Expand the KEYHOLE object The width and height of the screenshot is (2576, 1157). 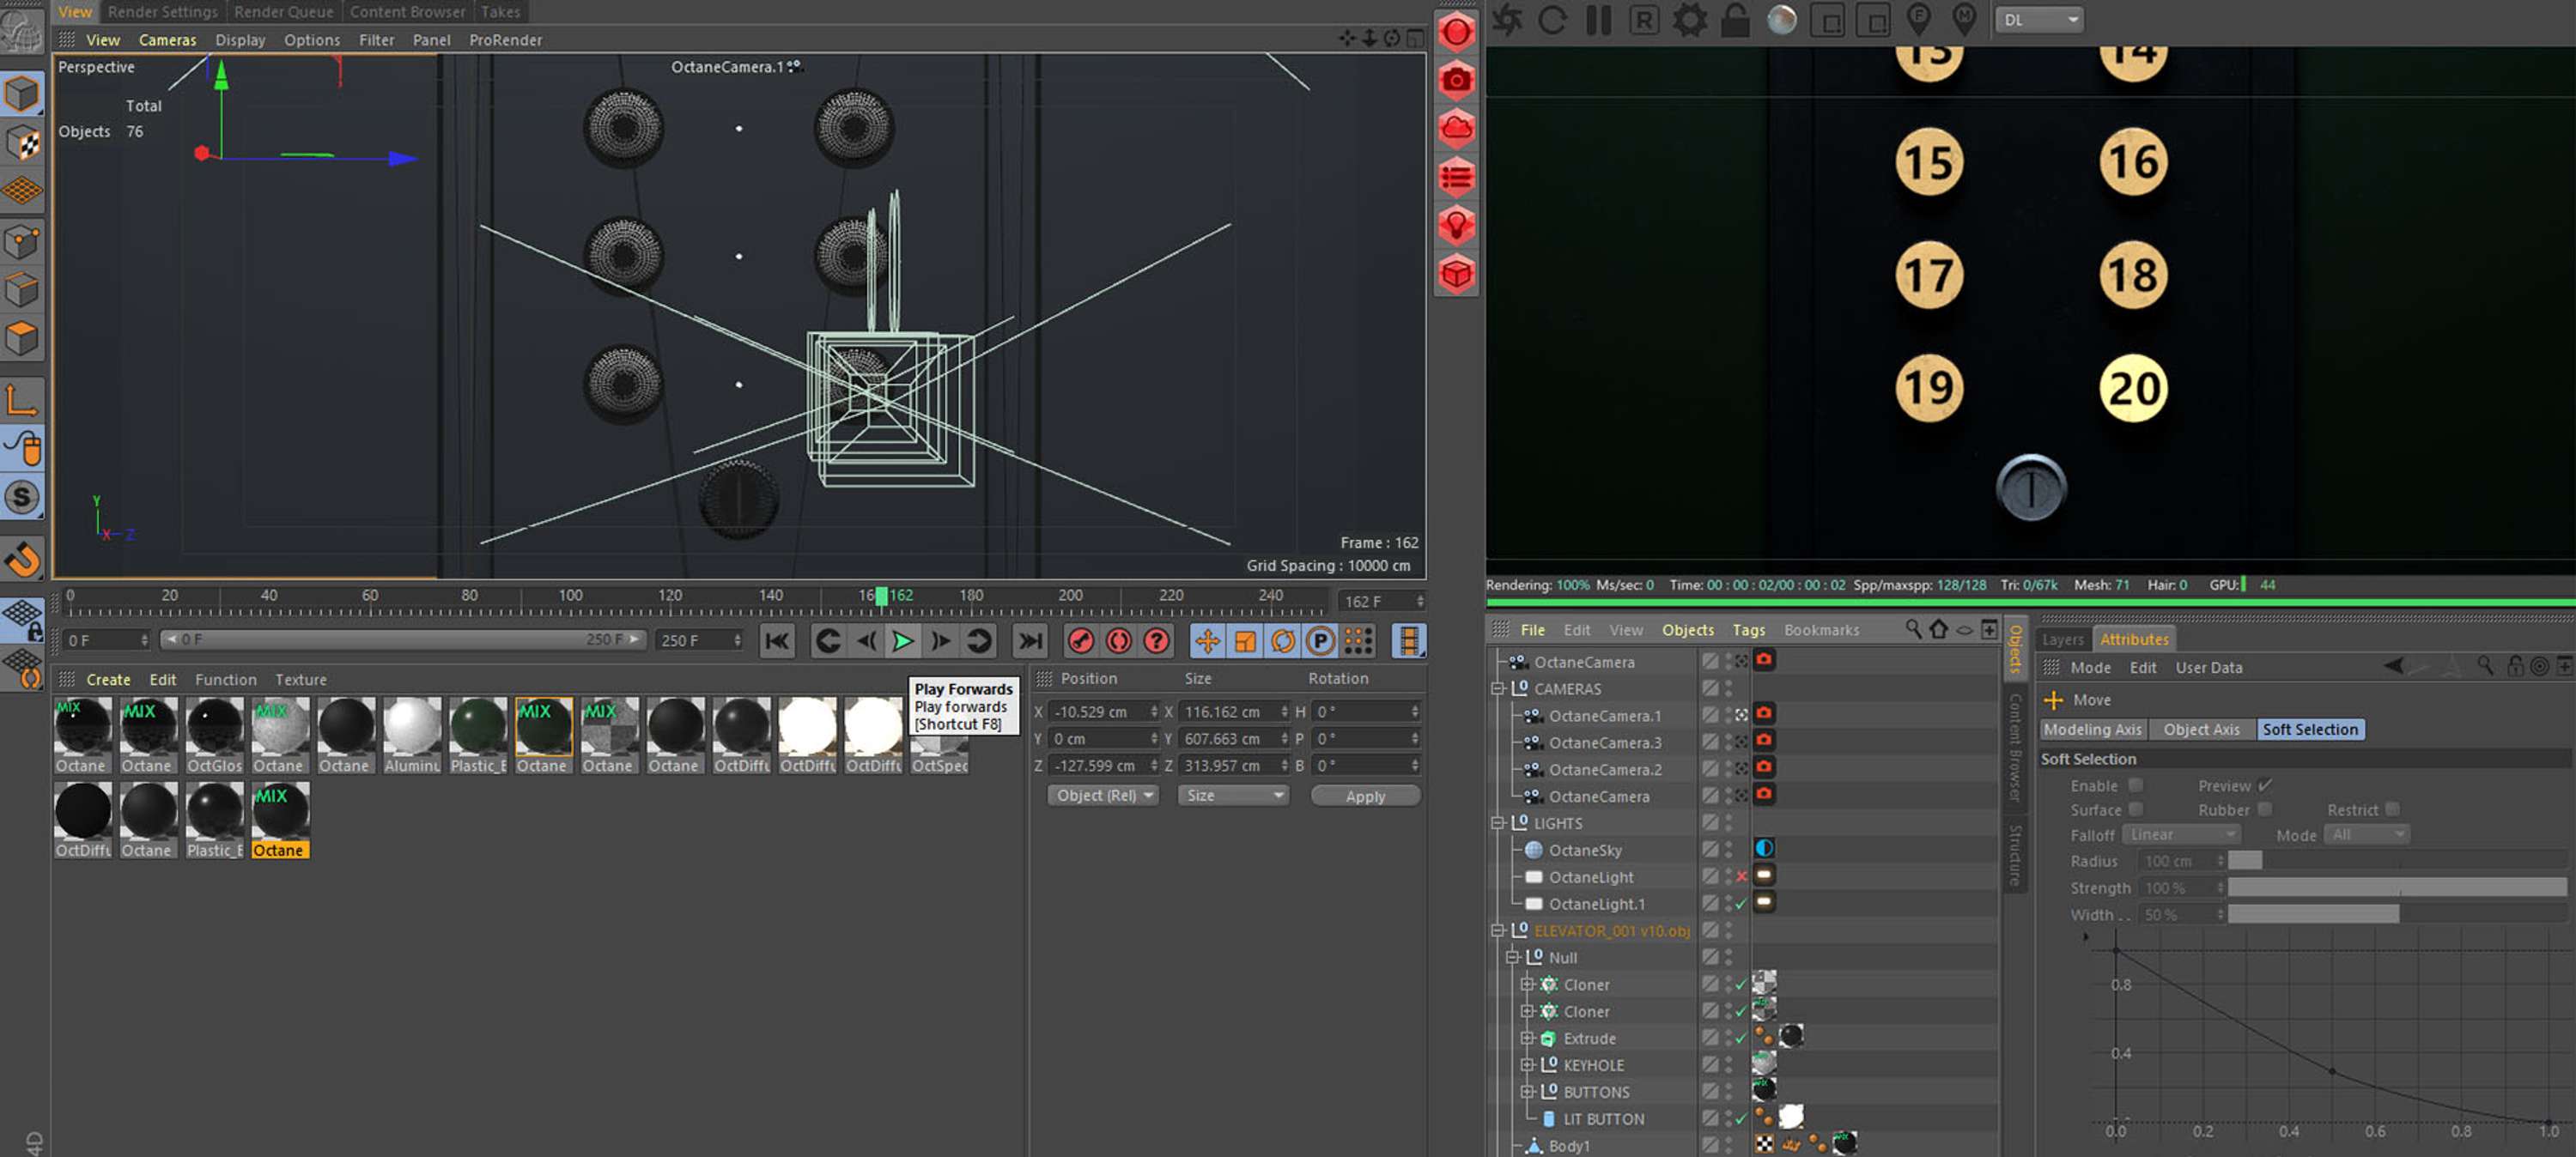point(1527,1065)
